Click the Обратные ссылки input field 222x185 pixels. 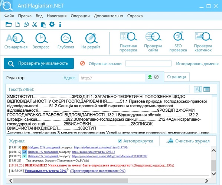[148, 64]
